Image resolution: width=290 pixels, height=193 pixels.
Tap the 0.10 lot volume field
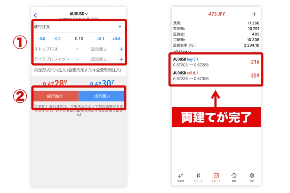79,39
